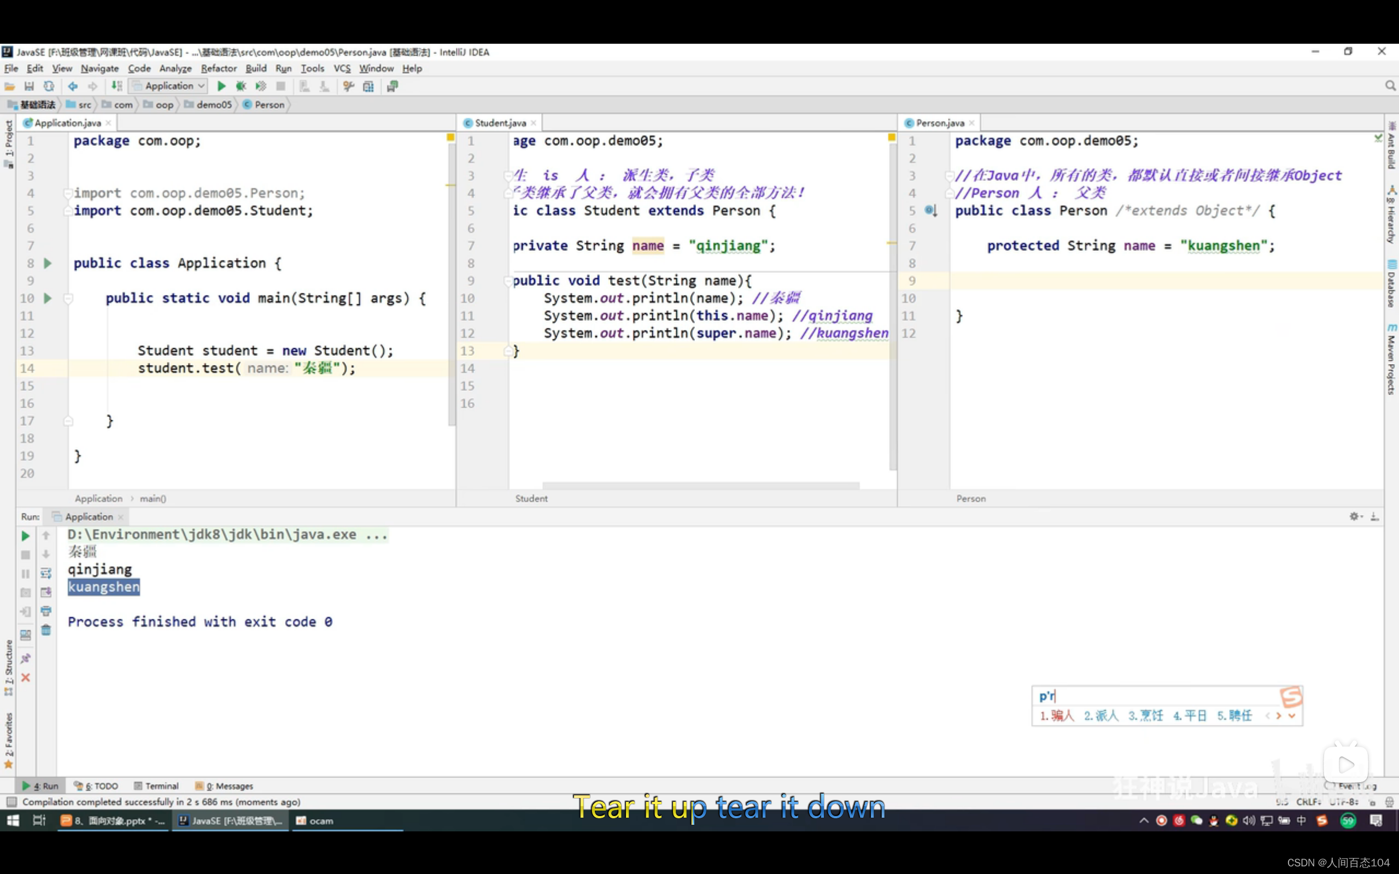Click the Clear All trash icon in console
This screenshot has height=874, width=1399.
click(x=46, y=630)
